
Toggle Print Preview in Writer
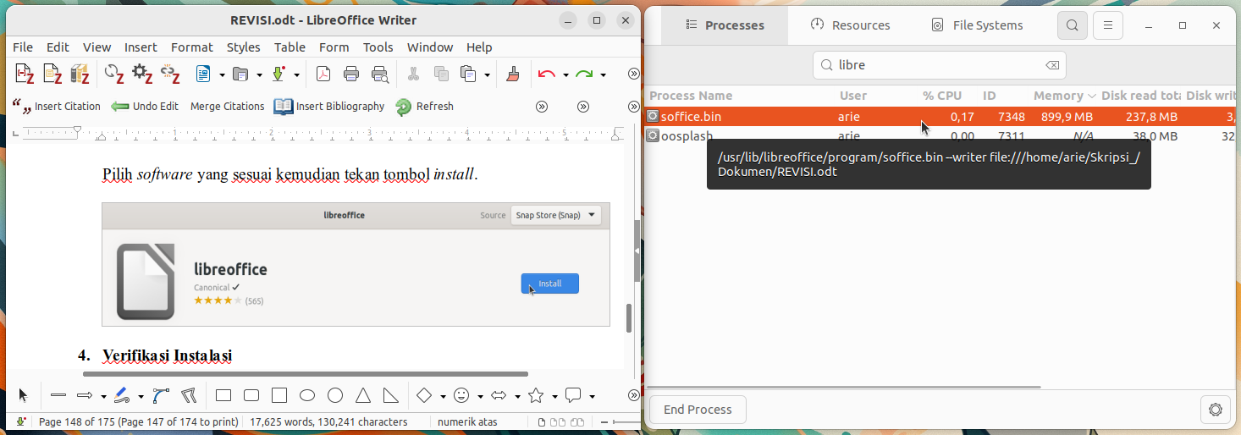[x=380, y=74]
